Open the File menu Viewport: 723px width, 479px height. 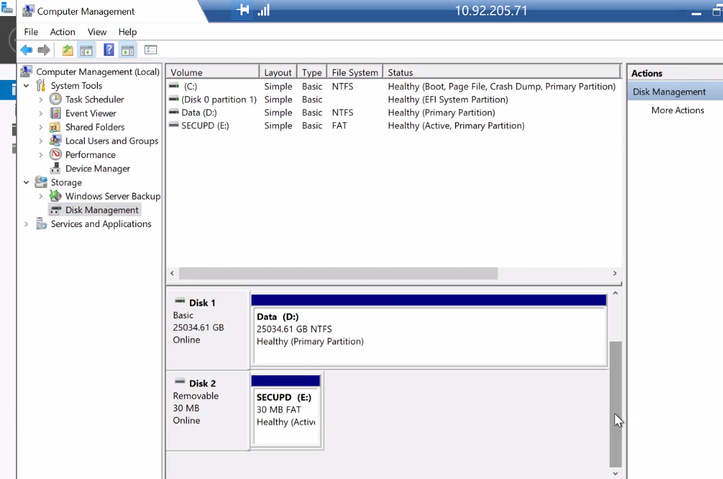tap(31, 32)
